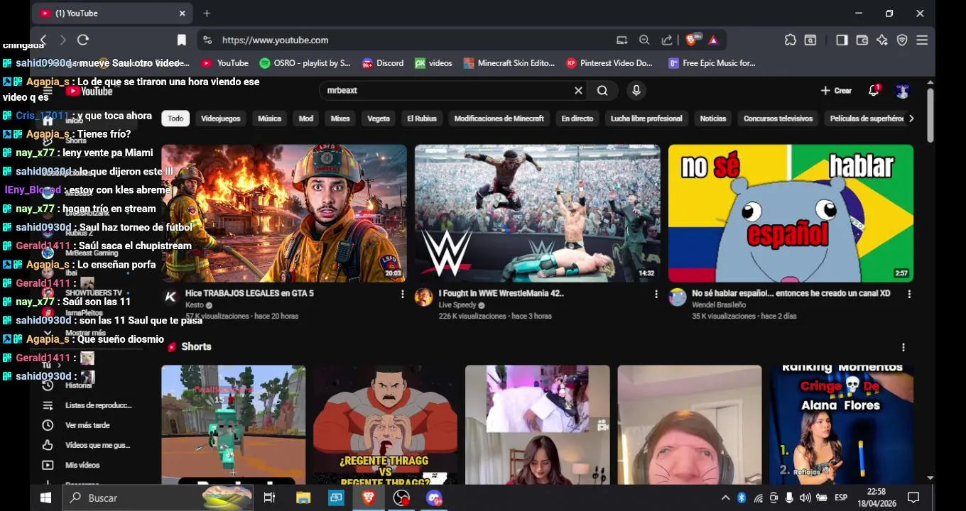Open more options for the Kesto GTA 5 video
966x511 pixels.
coord(402,294)
